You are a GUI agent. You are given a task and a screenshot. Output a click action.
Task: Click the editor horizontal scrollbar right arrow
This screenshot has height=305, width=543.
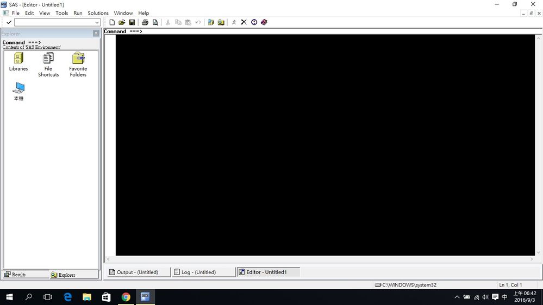click(532, 259)
